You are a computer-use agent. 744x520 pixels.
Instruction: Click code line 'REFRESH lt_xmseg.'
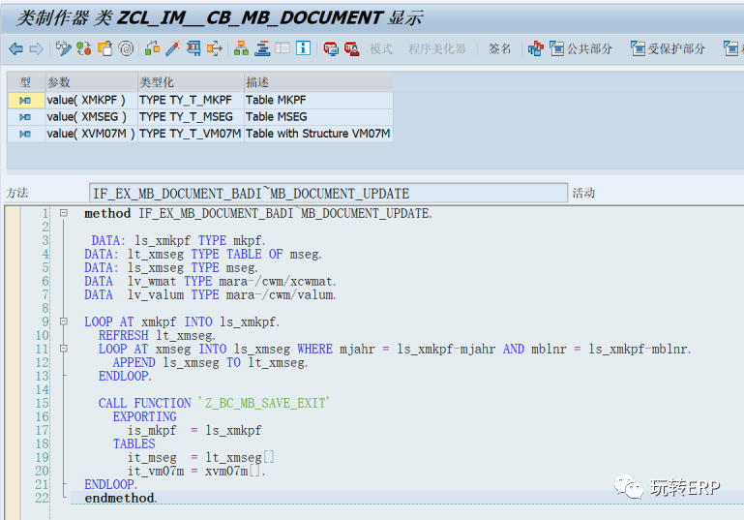coord(157,335)
